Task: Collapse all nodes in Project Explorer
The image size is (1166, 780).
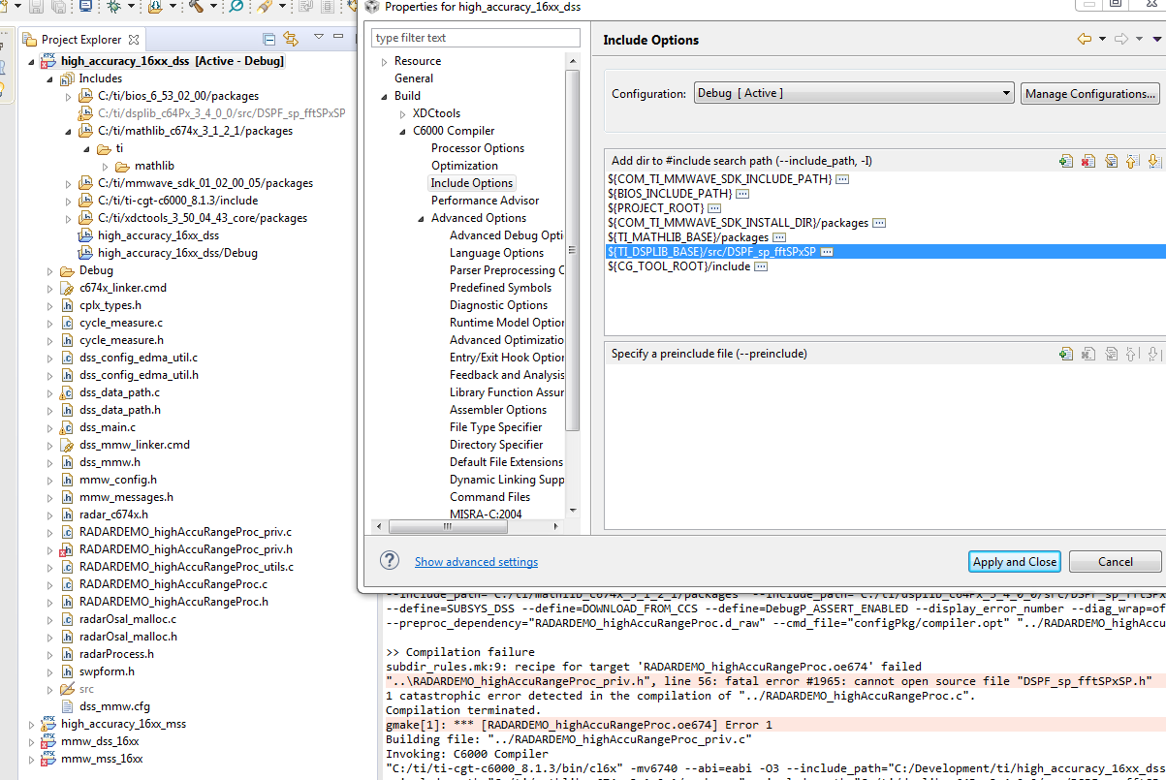Action: click(268, 37)
